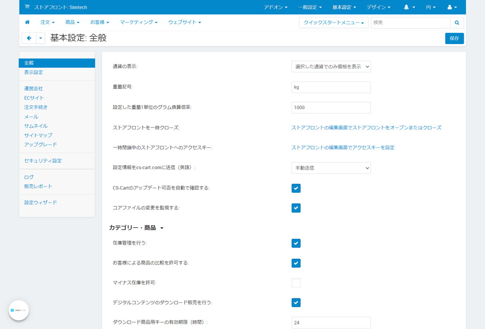Viewport: 485px width, 329px height.
Task: Open 表示設定 in the sidebar
Action: (x=33, y=72)
